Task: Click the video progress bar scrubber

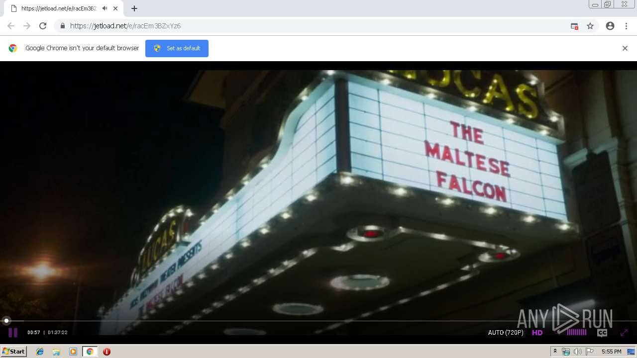Action: click(6, 321)
